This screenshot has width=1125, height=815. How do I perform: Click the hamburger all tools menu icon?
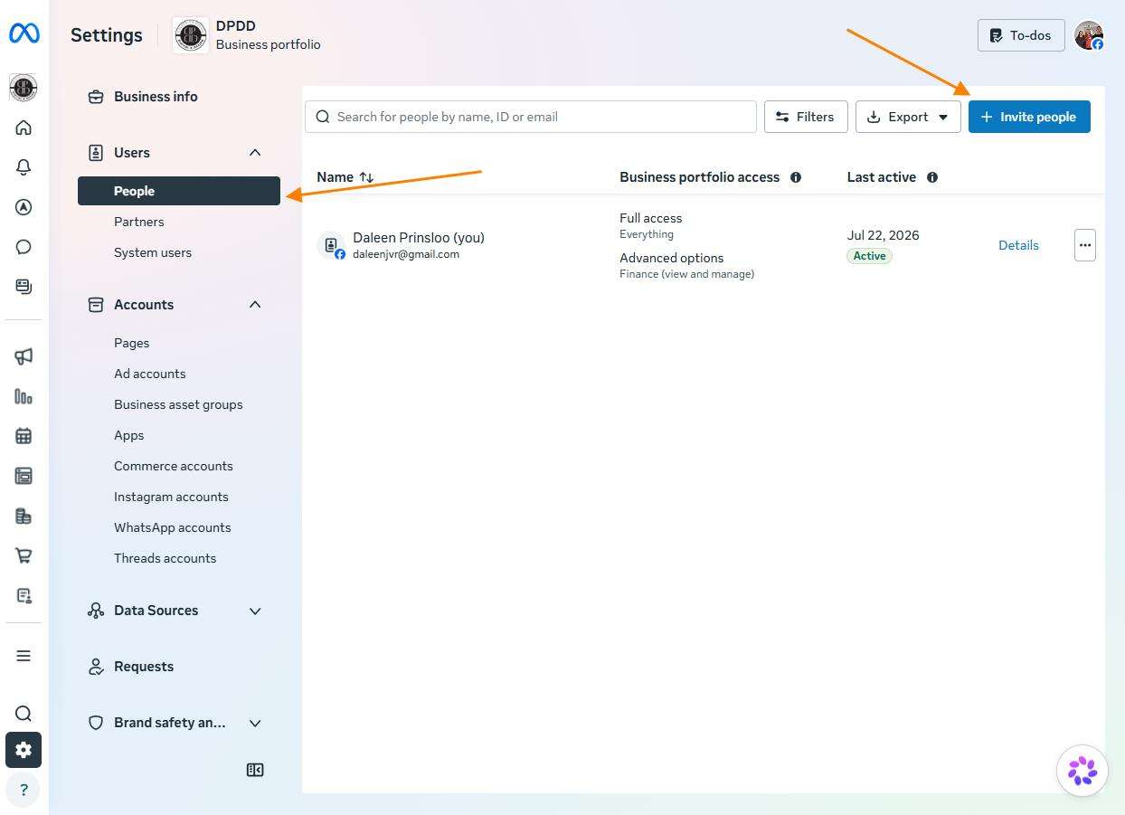pos(24,656)
